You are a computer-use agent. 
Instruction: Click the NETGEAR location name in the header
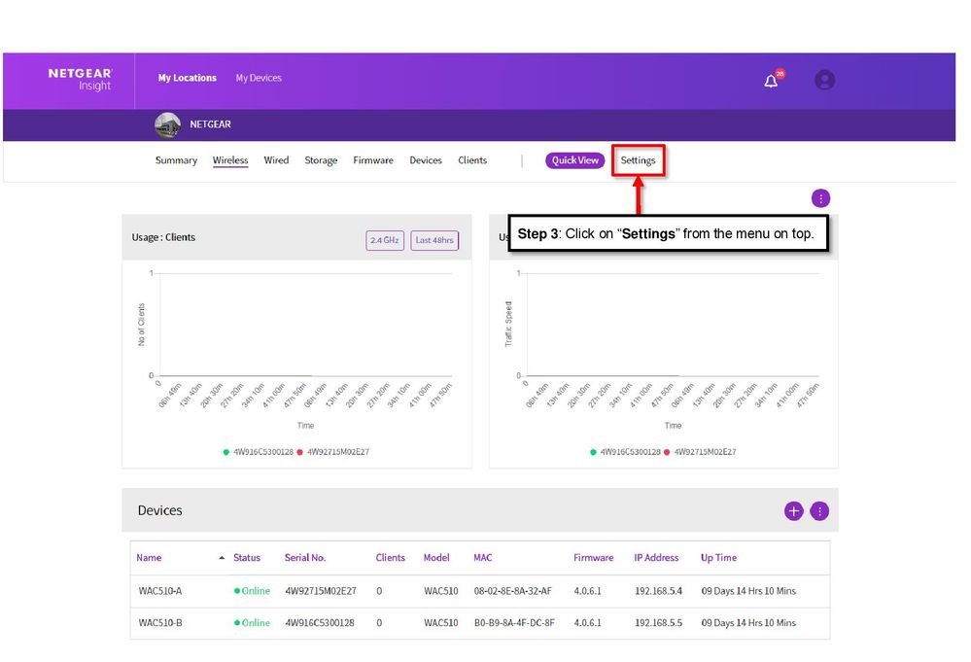(211, 124)
